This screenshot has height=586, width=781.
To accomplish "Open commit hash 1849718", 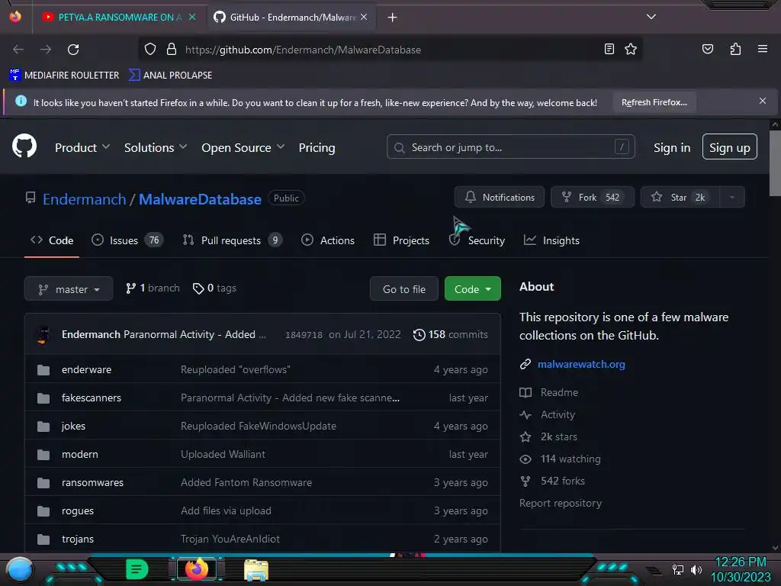I will click(304, 335).
